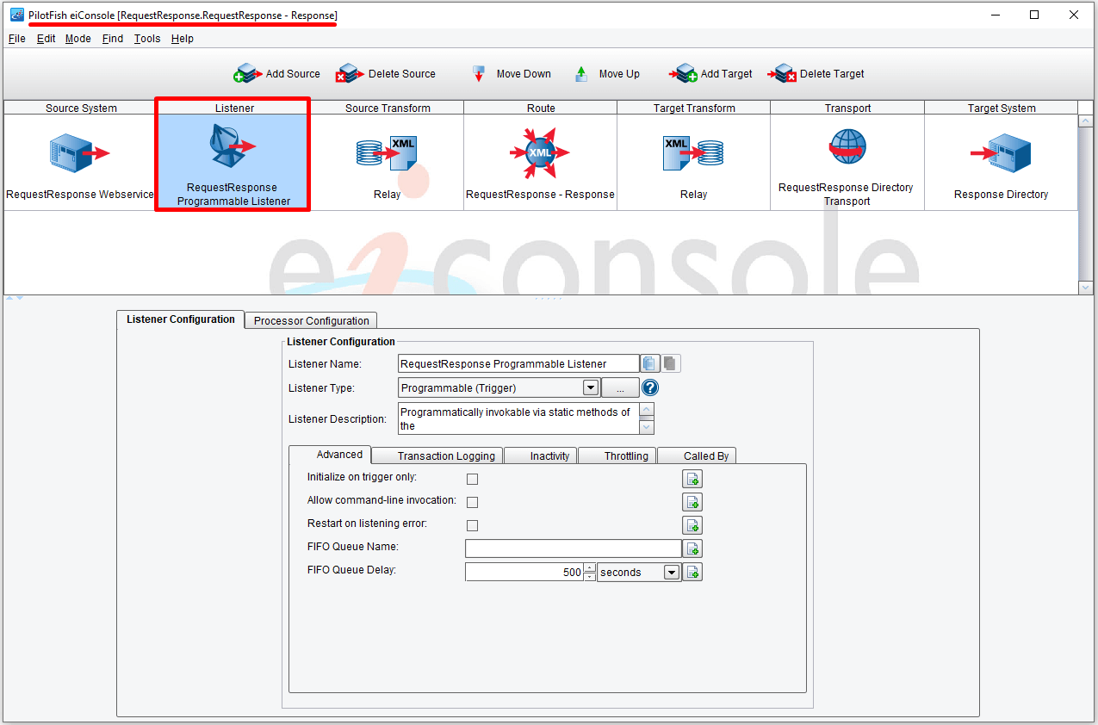Viewport: 1098px width, 725px height.
Task: Open the blue help question mark icon
Action: (650, 387)
